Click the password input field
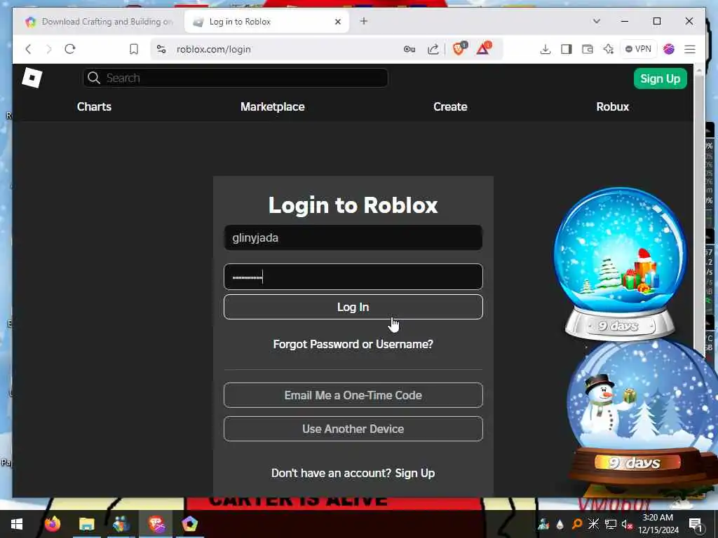The height and width of the screenshot is (538, 718). click(x=353, y=277)
